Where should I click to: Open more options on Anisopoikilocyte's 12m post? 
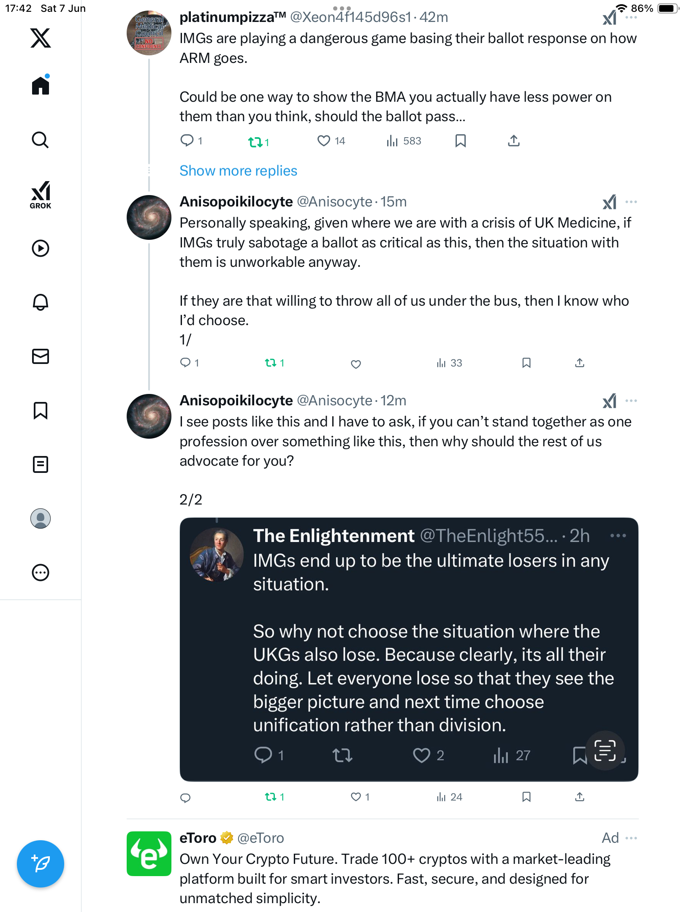631,401
